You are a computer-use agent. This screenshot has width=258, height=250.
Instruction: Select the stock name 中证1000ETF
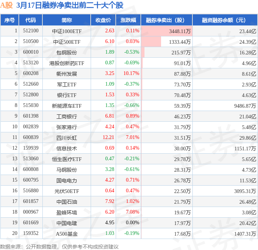coord(67,31)
